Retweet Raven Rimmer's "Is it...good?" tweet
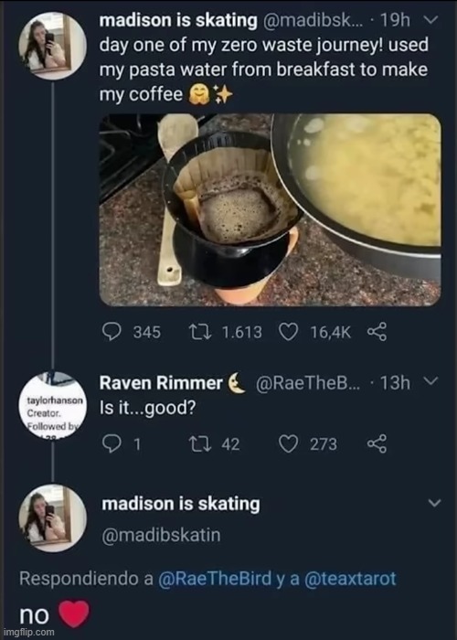Viewport: 457px width, 640px height. pyautogui.click(x=200, y=443)
